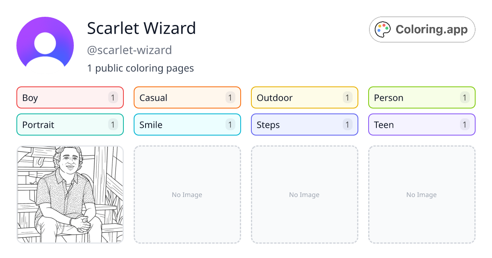Select the Teen category label
Screen dimensions: 492x258
point(384,124)
